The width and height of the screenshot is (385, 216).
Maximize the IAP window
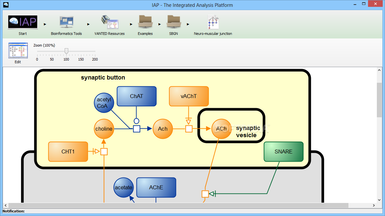[364, 4]
